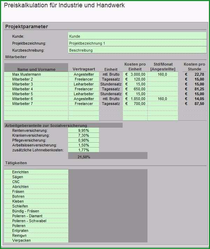
Task: Click Leiharbeiter cell for Mitarbeiter 5
Action: 84,94
